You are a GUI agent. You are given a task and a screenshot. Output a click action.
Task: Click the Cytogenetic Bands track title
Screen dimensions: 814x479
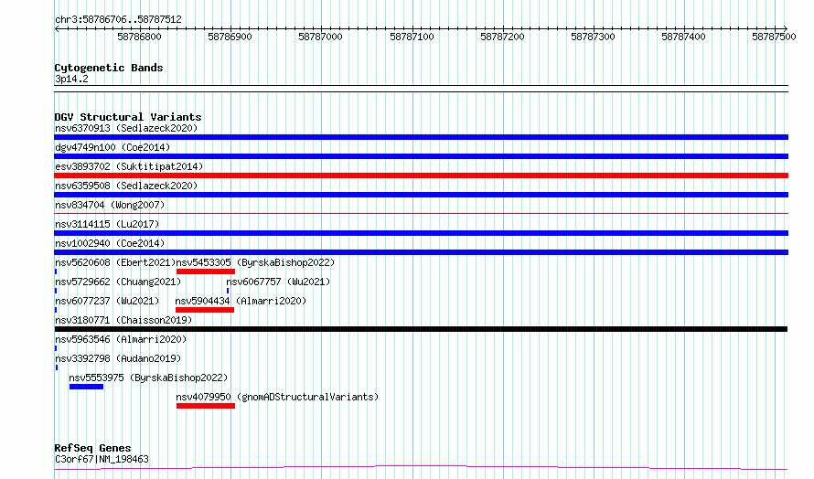click(x=109, y=68)
